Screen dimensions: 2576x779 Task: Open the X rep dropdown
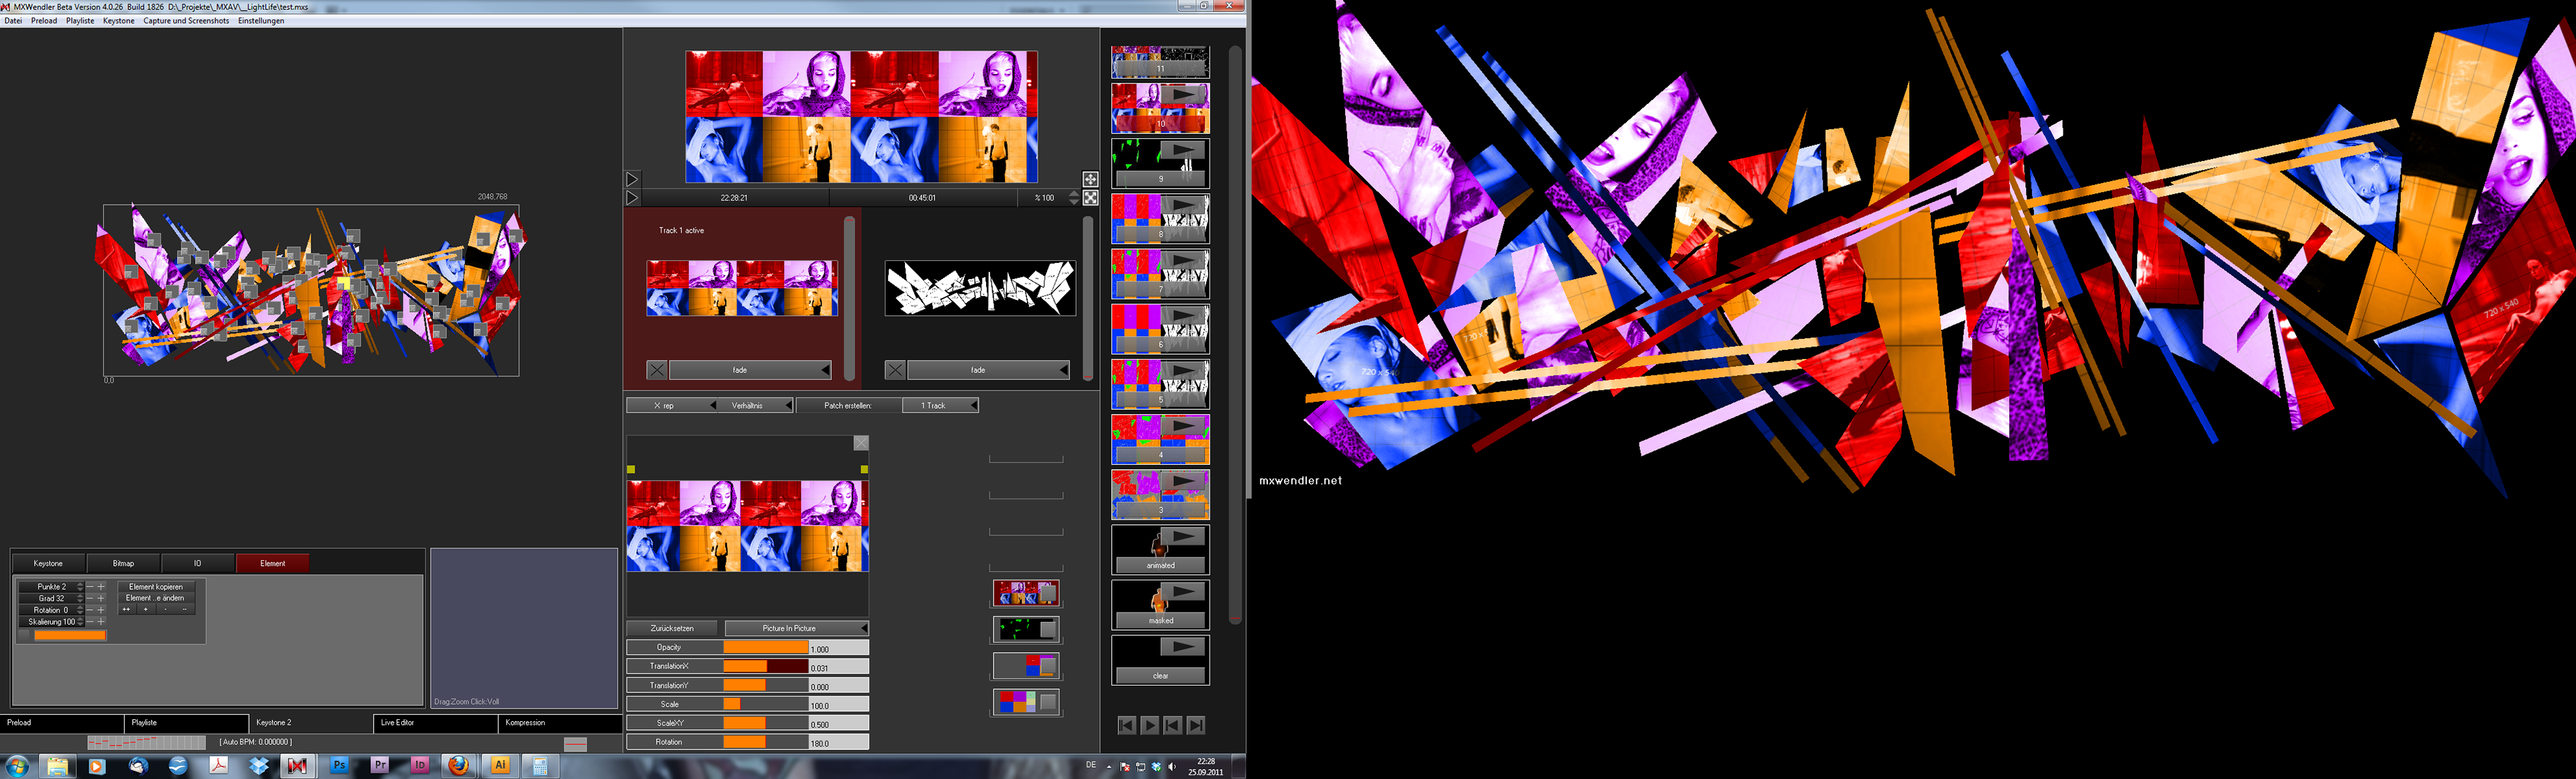[672, 405]
